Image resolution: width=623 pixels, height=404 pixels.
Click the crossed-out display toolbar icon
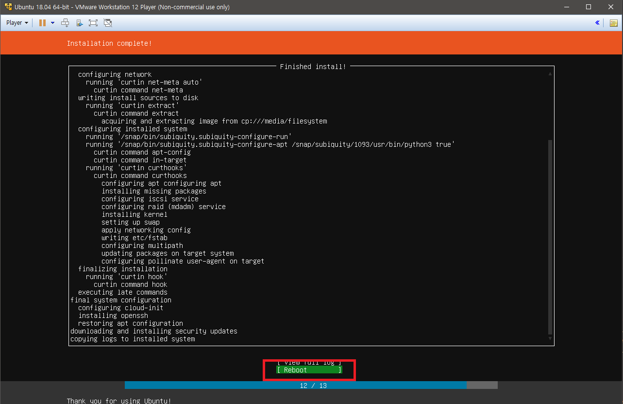tap(108, 23)
